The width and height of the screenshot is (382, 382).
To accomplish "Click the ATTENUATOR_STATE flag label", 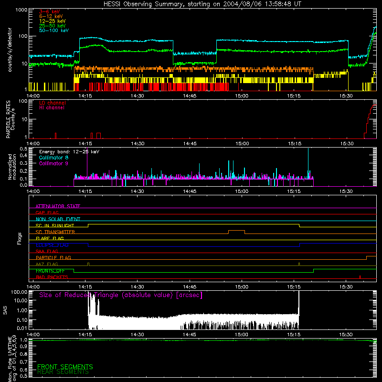I will click(x=58, y=206).
